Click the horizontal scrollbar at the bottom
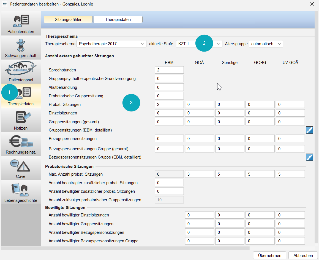The height and width of the screenshot is (260, 319). pyautogui.click(x=125, y=248)
